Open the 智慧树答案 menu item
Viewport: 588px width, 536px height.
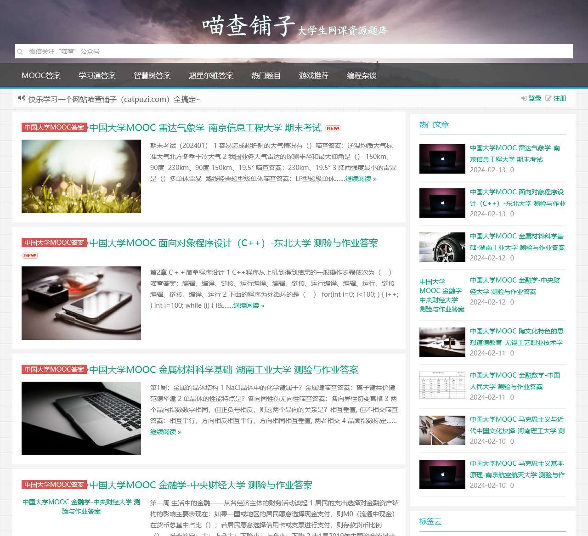click(152, 75)
